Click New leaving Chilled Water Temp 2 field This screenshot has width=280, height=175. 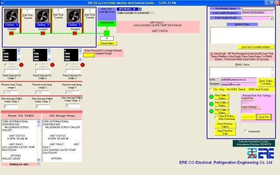43,107
